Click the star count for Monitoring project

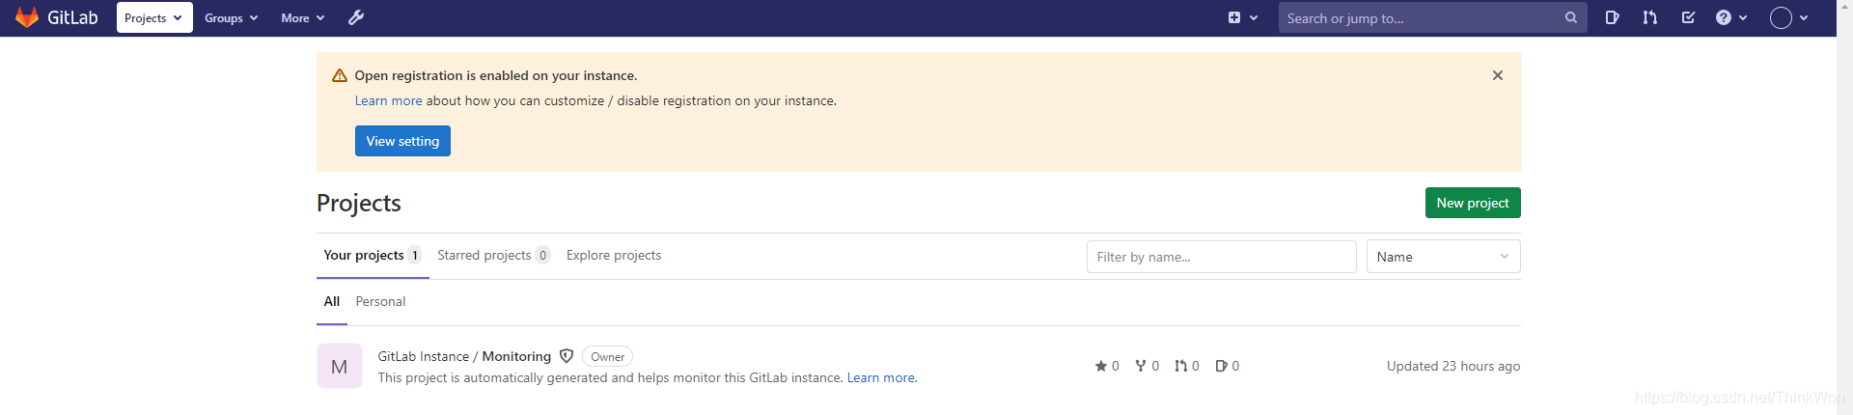pos(1107,366)
